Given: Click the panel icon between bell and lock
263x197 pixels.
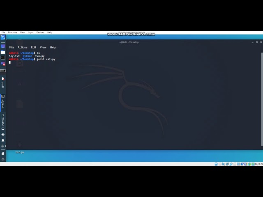Looking at the screenshot, I should (3, 146).
